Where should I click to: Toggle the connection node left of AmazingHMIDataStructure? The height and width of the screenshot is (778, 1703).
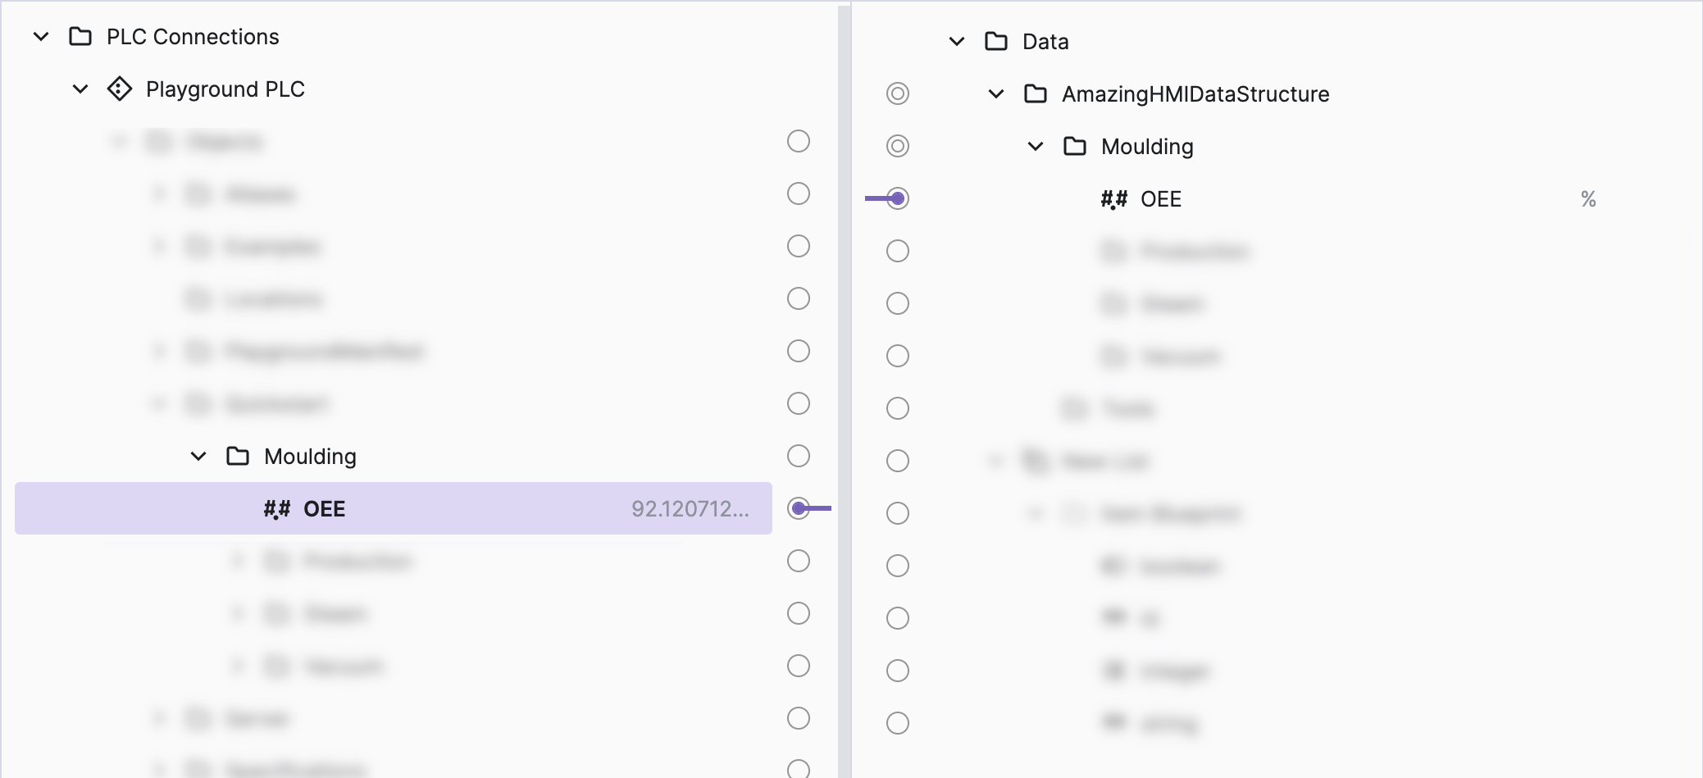(x=898, y=94)
